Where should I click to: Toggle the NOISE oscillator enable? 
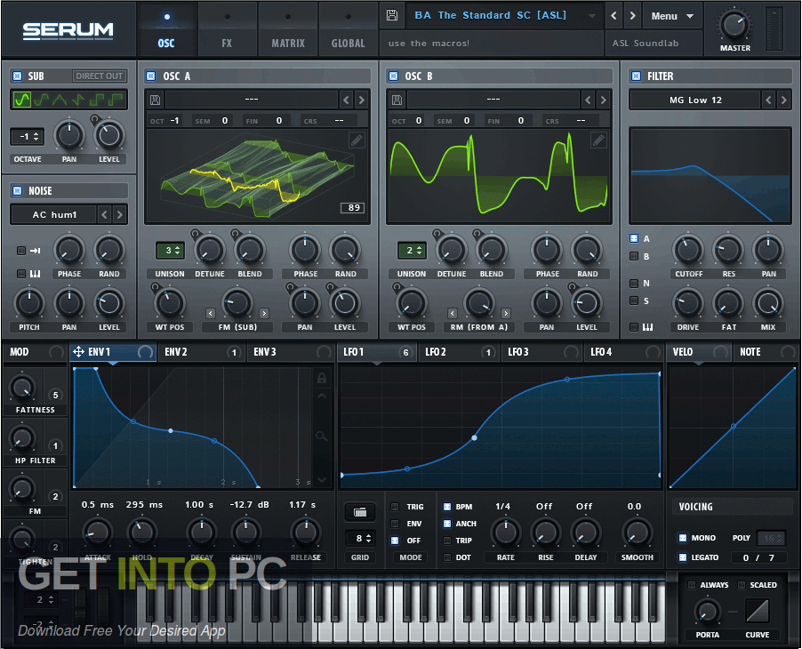point(18,191)
